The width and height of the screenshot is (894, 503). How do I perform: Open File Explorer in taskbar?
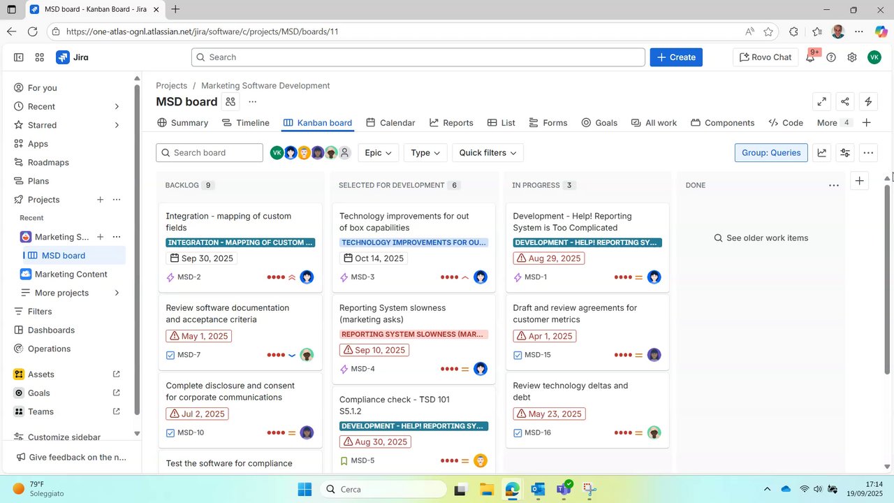pyautogui.click(x=486, y=489)
